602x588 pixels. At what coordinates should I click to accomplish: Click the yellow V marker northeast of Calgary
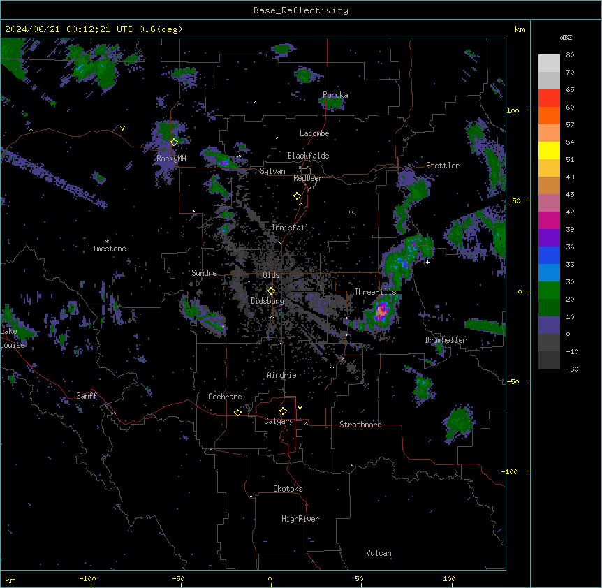[x=300, y=408]
